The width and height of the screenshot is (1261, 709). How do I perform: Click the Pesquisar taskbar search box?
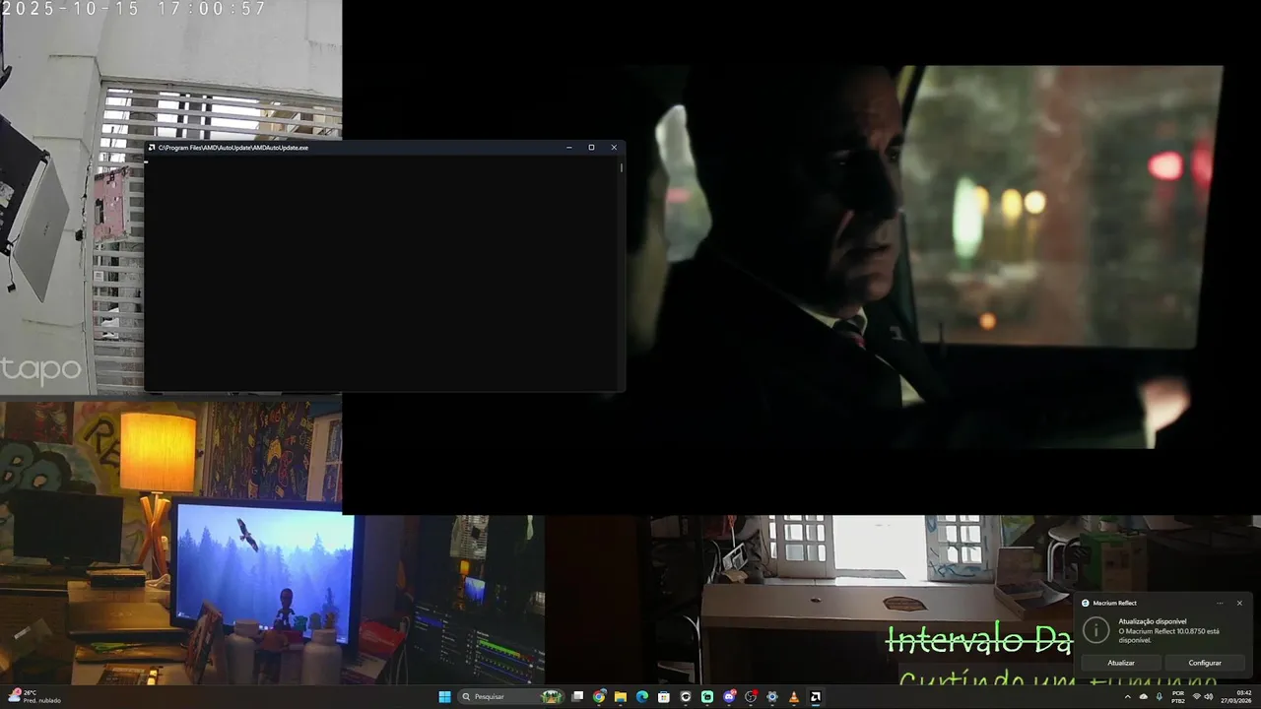point(511,697)
